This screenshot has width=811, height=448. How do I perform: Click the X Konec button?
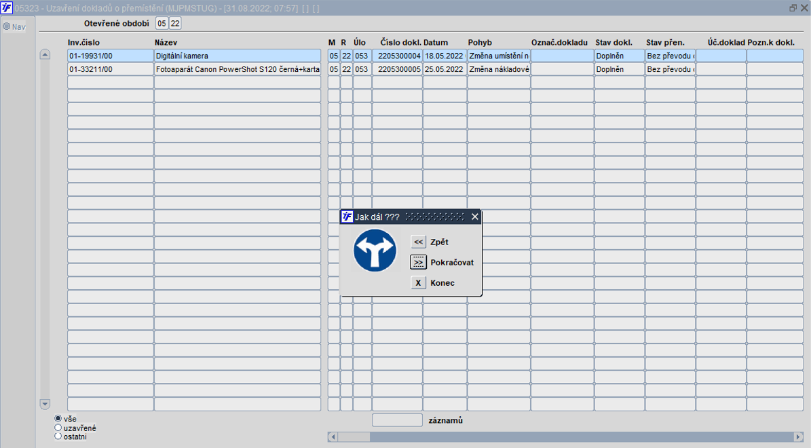[x=419, y=283]
